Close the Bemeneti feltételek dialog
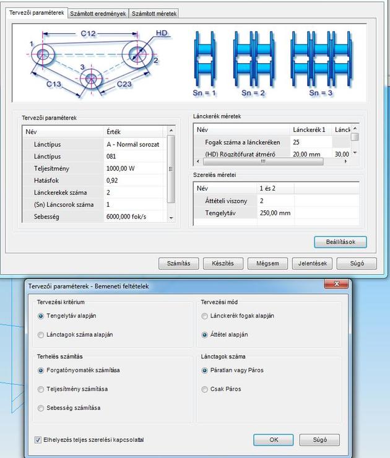The width and height of the screenshot is (390, 458). click(x=336, y=284)
